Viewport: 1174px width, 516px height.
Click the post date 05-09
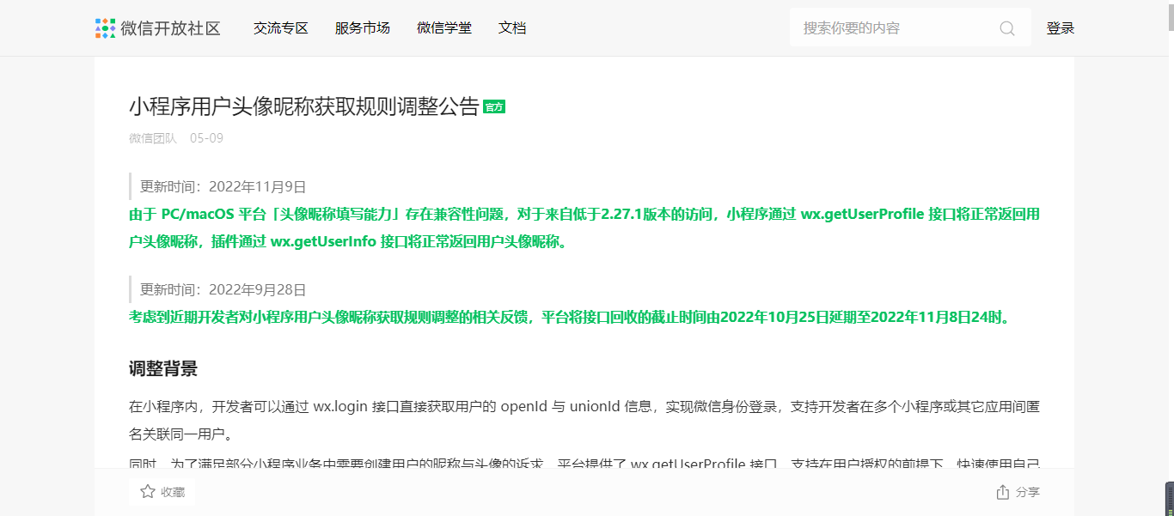pos(206,138)
